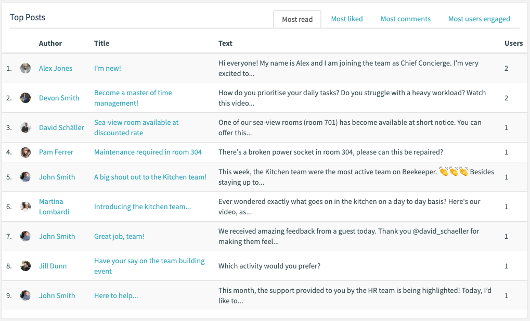Click Devon Smith's profile avatar
Viewport: 530px width, 321px height.
click(x=25, y=98)
